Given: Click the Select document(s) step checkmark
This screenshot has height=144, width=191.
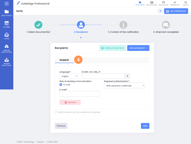Looking at the screenshot, I should 38,25.
